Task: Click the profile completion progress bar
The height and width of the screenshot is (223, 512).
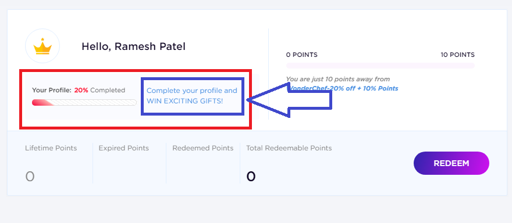Action: coord(84,102)
